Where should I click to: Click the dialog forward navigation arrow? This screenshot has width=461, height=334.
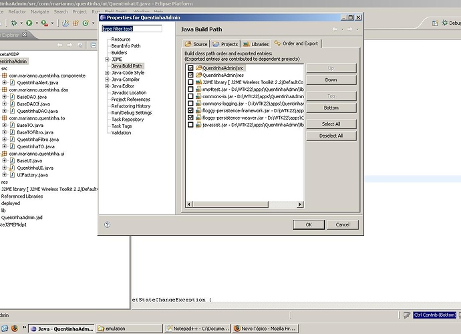(x=350, y=29)
